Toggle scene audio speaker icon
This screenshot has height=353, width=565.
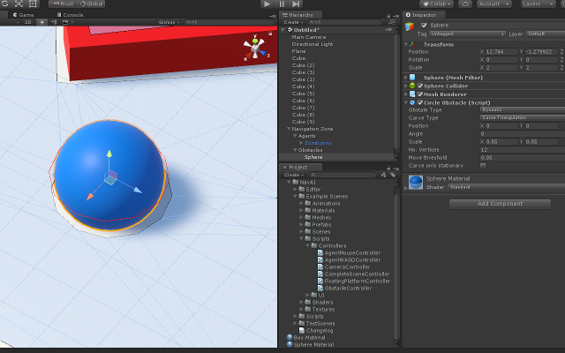coord(54,22)
